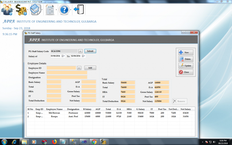
Task: Select the Roopa row in the grid
Action: (54, 117)
